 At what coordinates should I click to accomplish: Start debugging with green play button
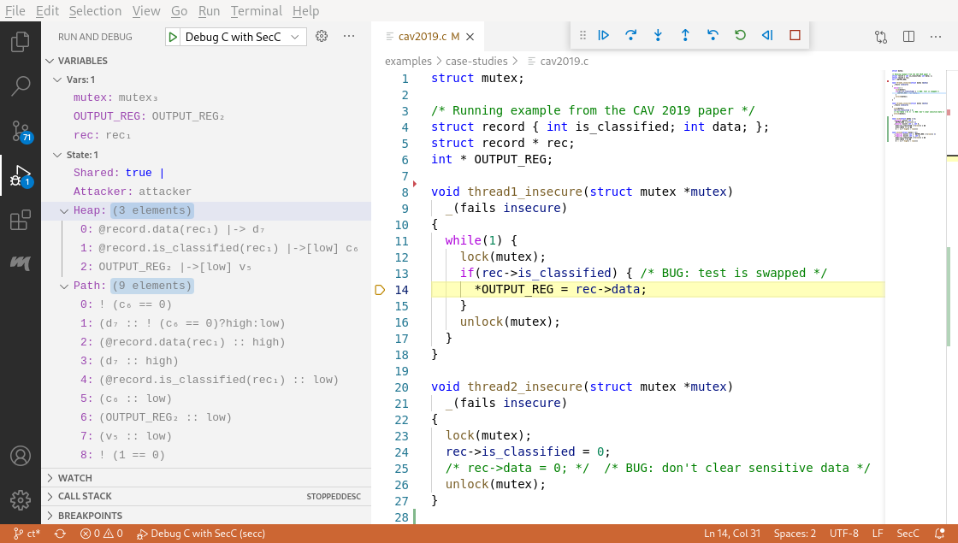[173, 37]
